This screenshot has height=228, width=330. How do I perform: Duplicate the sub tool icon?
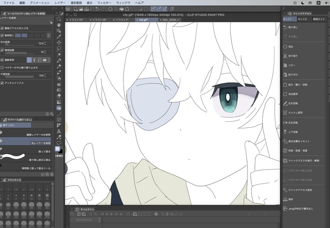(47, 174)
